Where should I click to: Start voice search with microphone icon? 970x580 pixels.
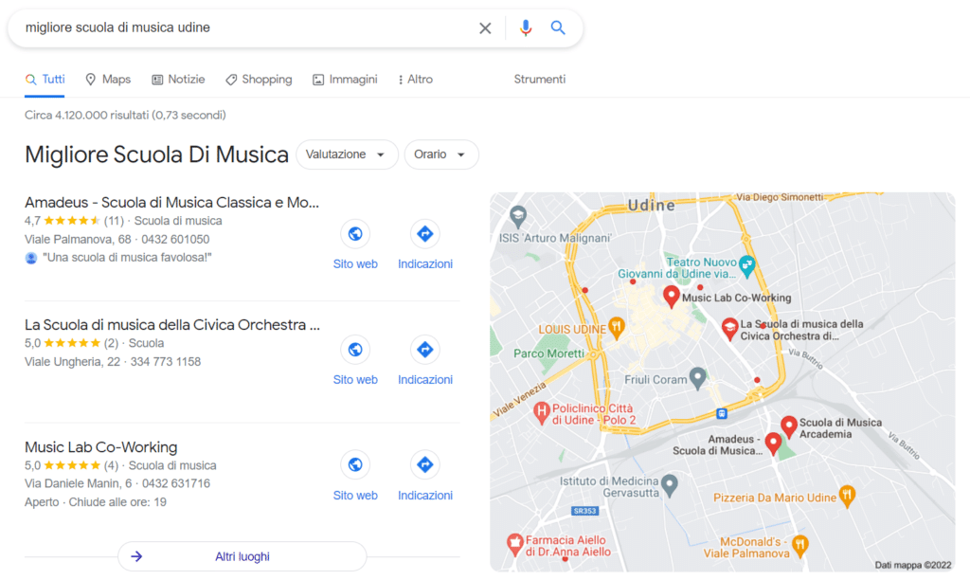click(x=526, y=28)
